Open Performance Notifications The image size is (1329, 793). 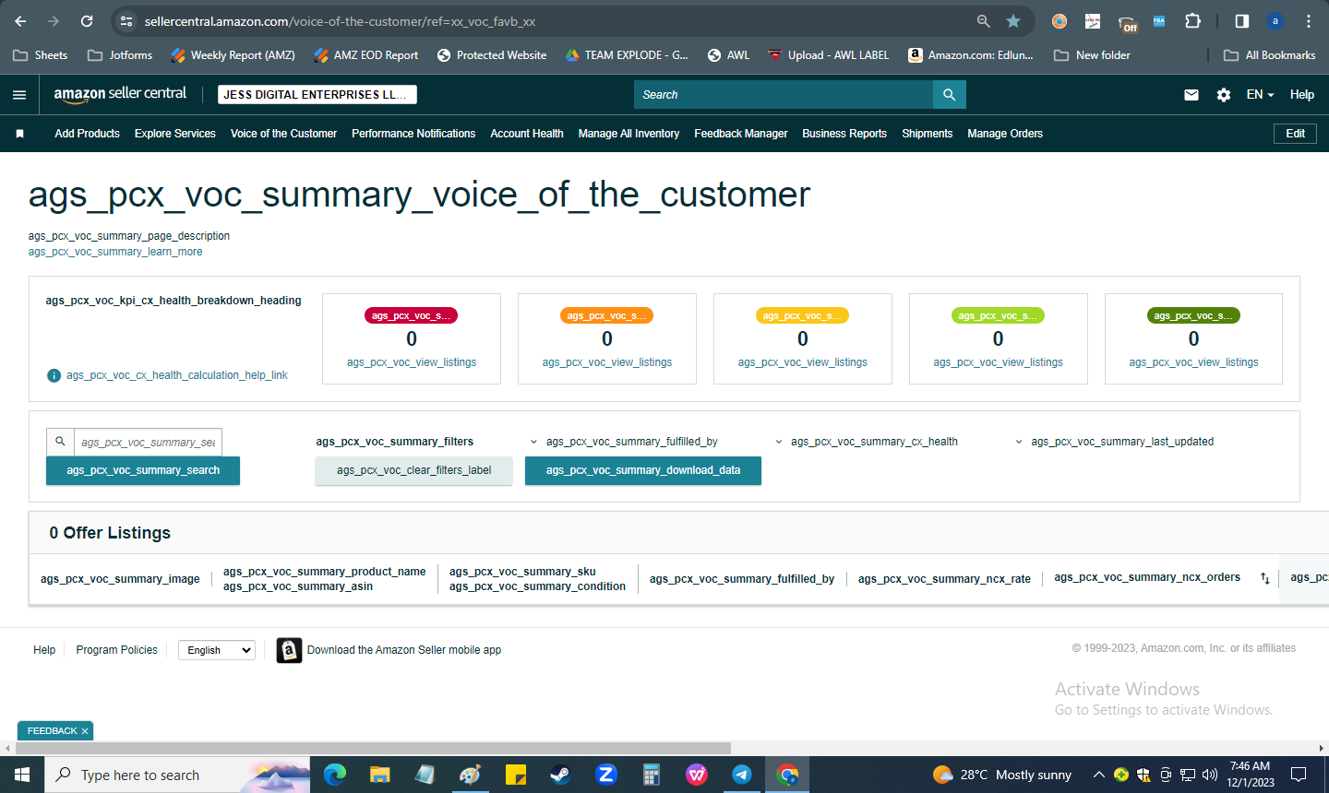coord(413,134)
